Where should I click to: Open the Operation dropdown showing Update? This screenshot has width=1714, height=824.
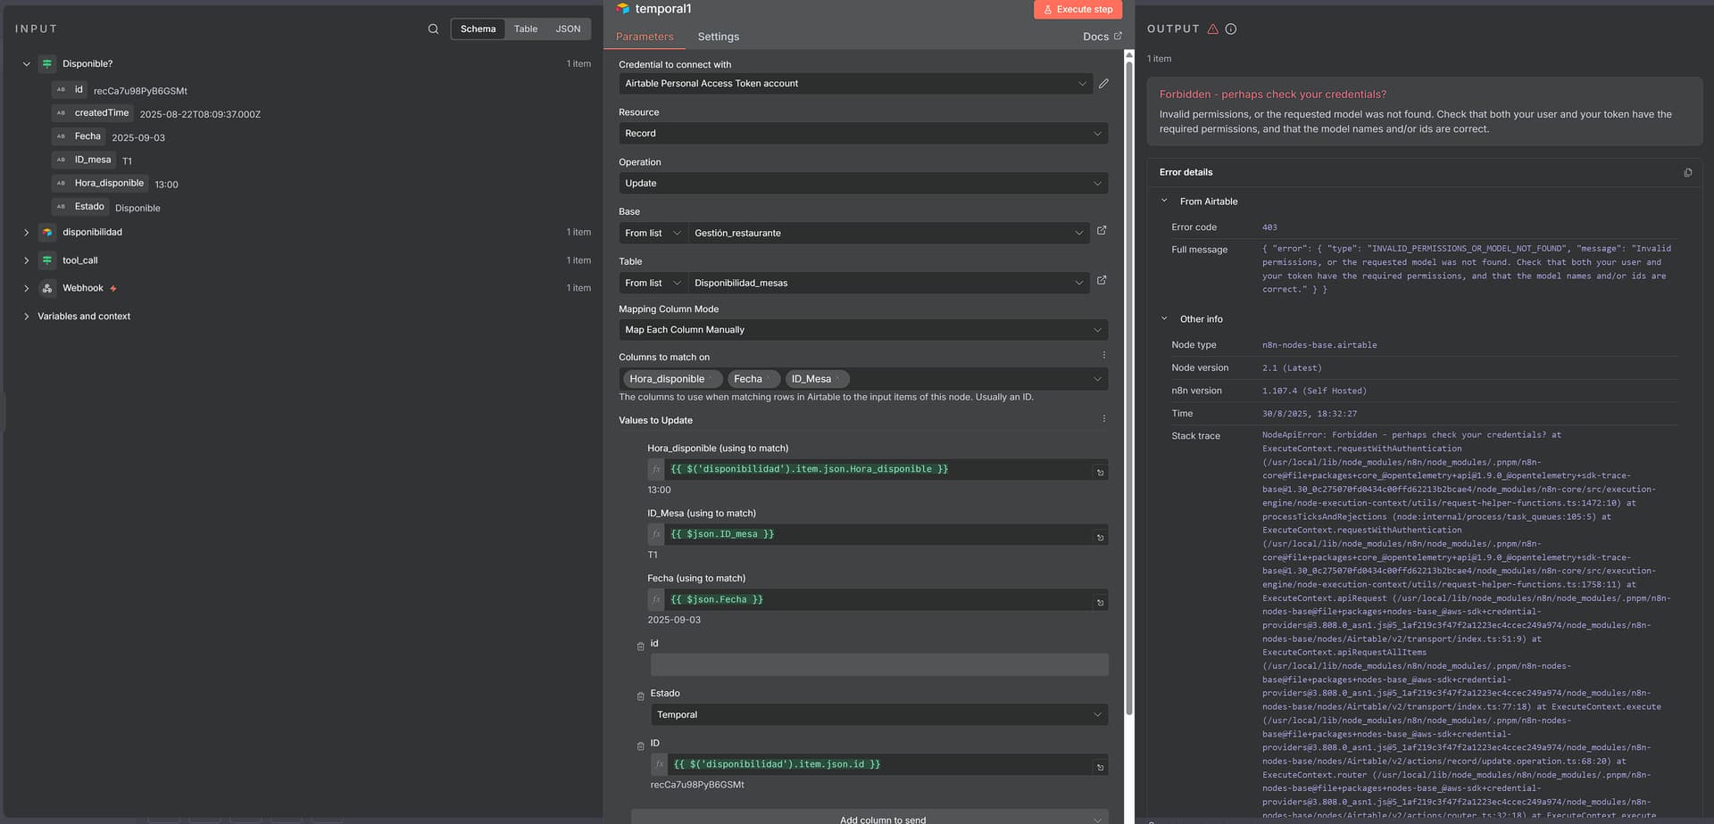pyautogui.click(x=862, y=184)
